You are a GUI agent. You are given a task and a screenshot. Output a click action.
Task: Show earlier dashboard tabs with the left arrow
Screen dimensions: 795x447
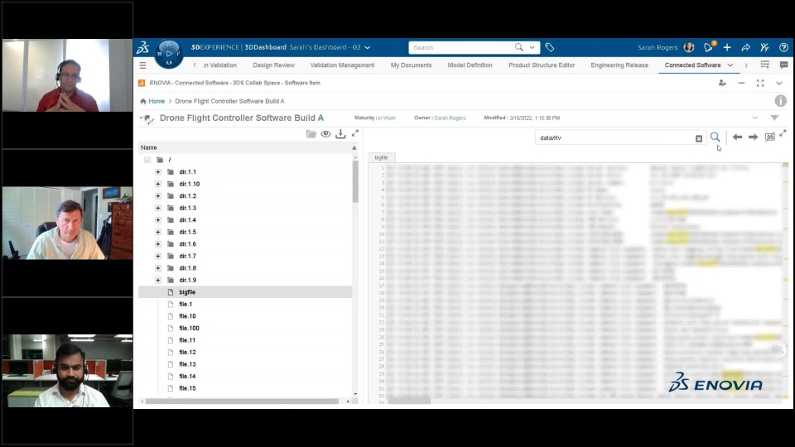[x=195, y=65]
